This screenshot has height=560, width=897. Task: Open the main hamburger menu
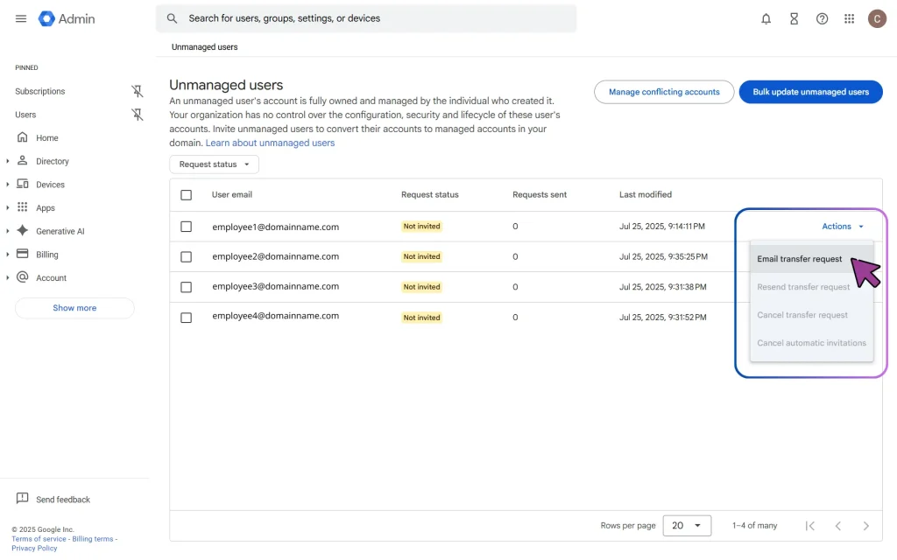(21, 18)
